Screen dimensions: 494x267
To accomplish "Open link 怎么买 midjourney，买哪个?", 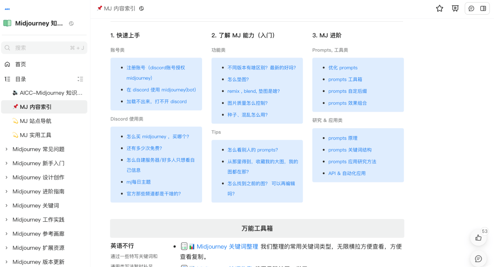I will click(x=158, y=136).
